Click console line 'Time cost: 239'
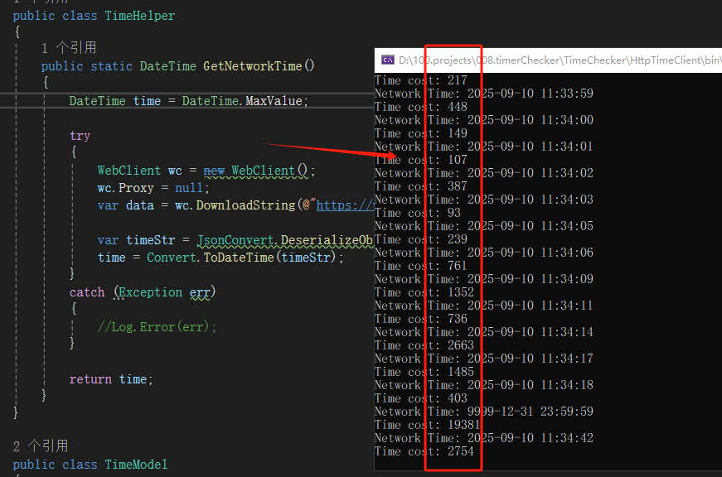The height and width of the screenshot is (477, 722). (421, 239)
